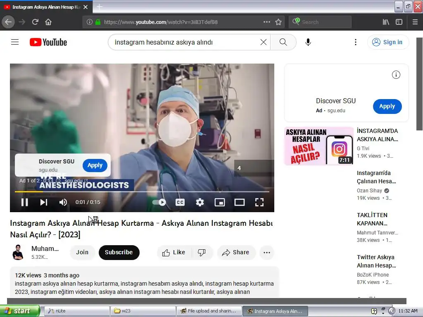This screenshot has width=423, height=317.
Task: Close the Instagram Askıya Alınan Hesap tab
Action: (x=86, y=7)
